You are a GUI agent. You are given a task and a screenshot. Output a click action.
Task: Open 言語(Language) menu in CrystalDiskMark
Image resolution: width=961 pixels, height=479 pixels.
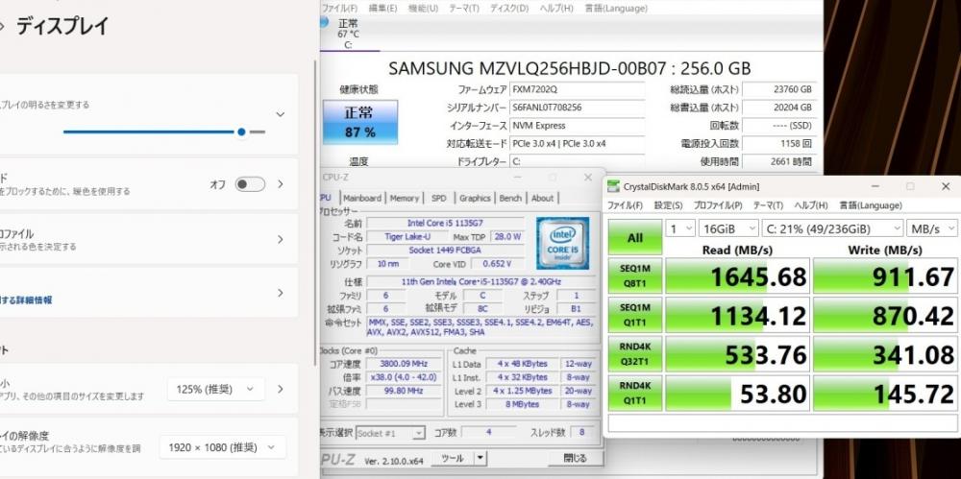[x=871, y=205]
